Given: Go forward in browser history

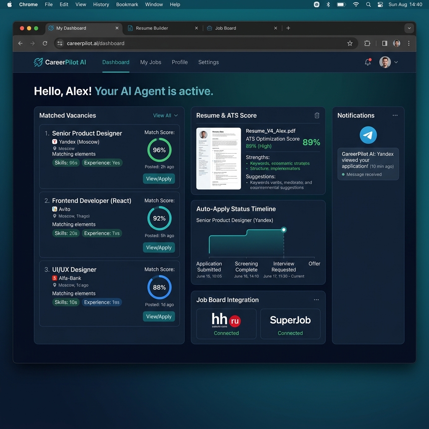Looking at the screenshot, I should tap(33, 43).
